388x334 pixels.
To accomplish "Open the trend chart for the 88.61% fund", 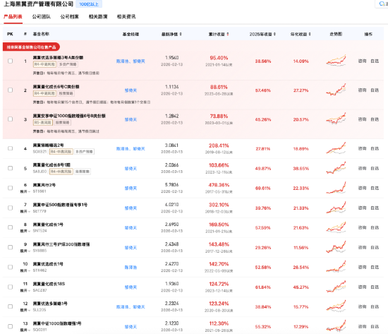I will click(336, 90).
